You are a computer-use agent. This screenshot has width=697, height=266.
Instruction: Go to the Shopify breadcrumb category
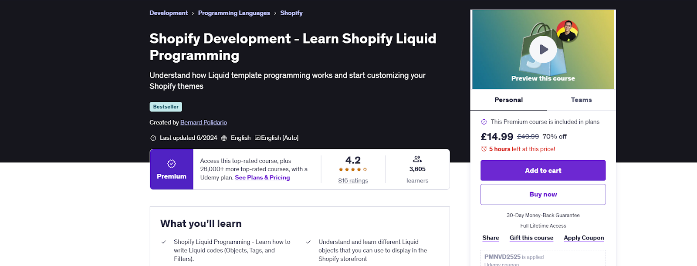(x=291, y=13)
